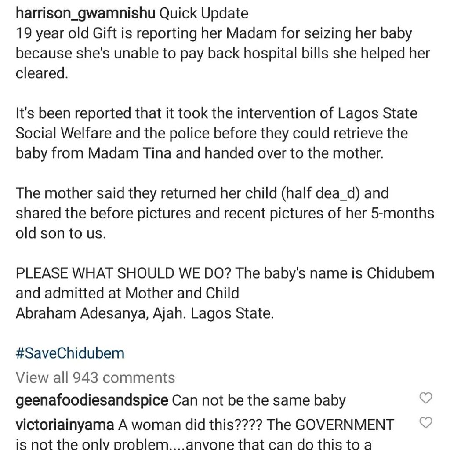Tap the comment "Can not be the same baby"
This screenshot has height=450, width=450.
click(x=258, y=401)
